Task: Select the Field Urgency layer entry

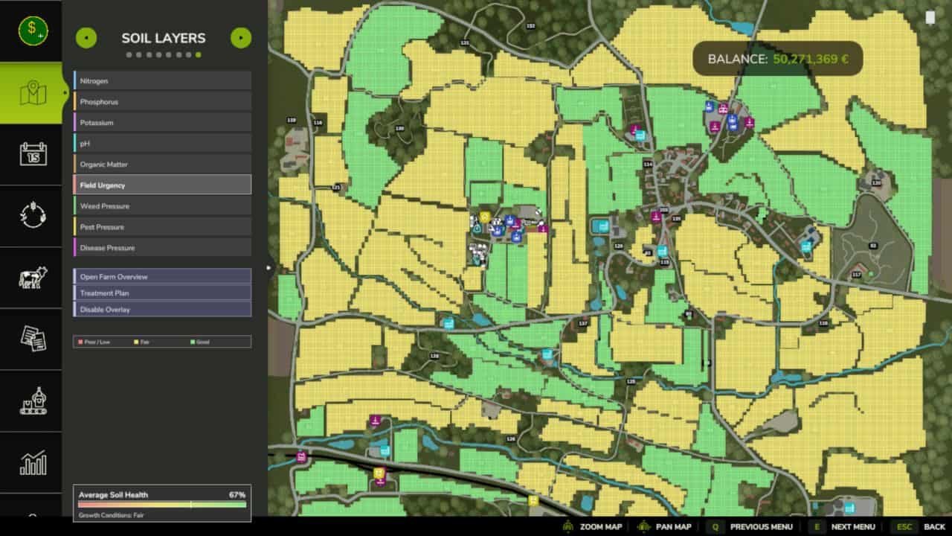Action: (161, 185)
